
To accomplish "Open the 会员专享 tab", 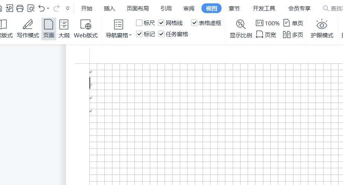I will pyautogui.click(x=299, y=8).
